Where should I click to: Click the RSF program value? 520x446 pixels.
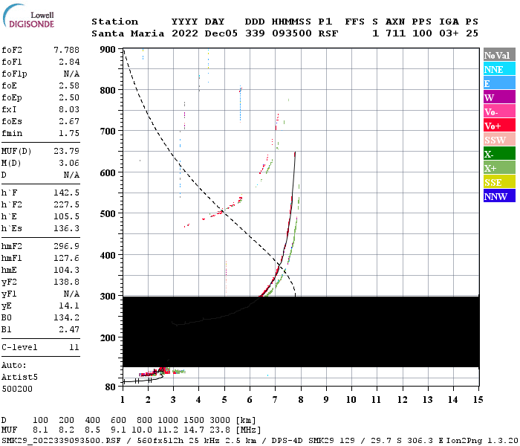click(x=328, y=33)
